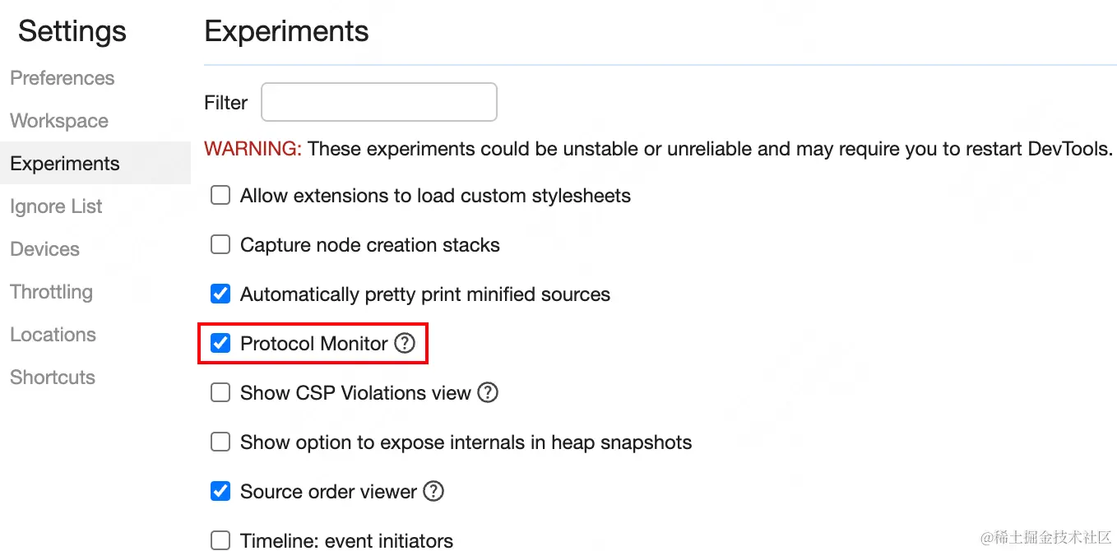Enable Allow extensions to load custom stylesheets
The height and width of the screenshot is (551, 1117).
[x=220, y=196]
